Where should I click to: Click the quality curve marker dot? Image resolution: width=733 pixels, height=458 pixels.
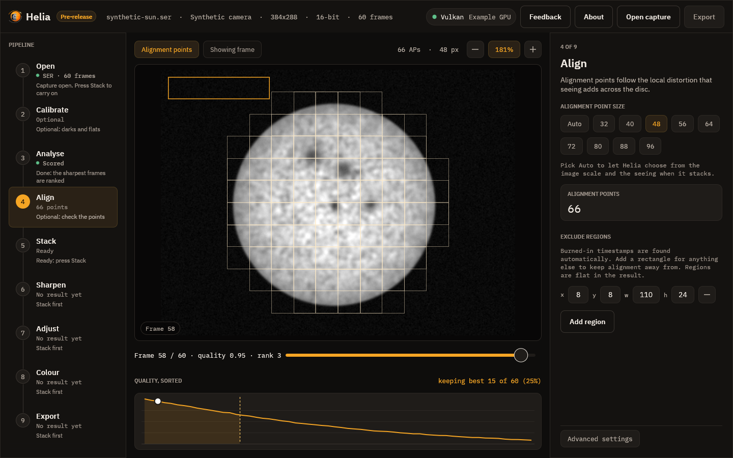pos(158,402)
